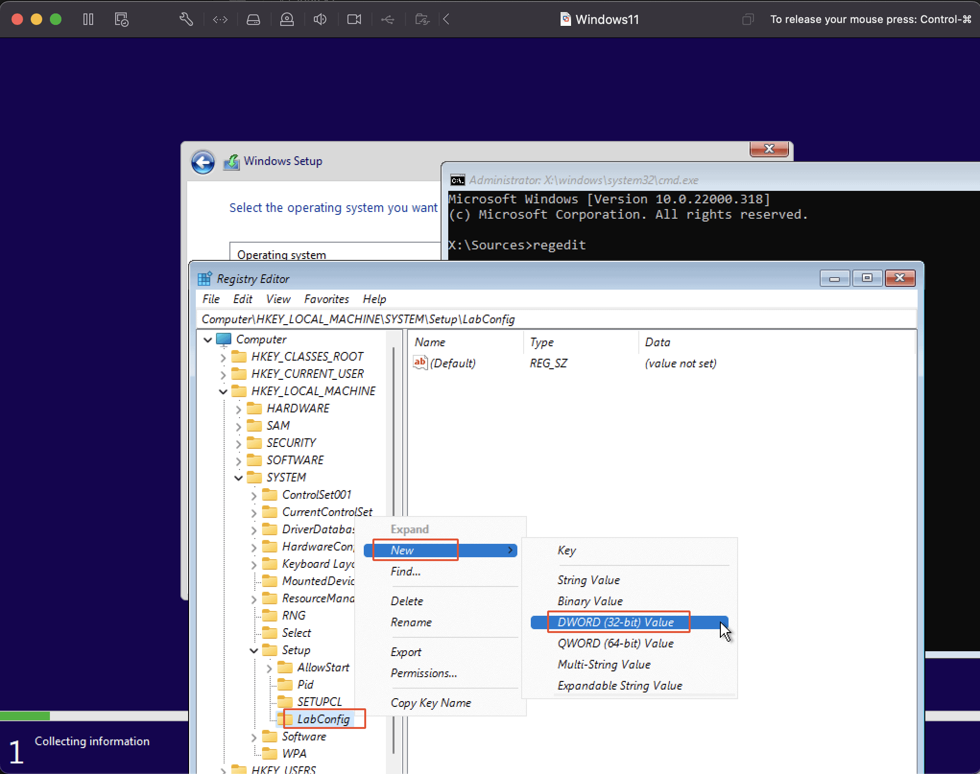Click the sound speaker icon
The width and height of the screenshot is (980, 774).
[x=320, y=19]
